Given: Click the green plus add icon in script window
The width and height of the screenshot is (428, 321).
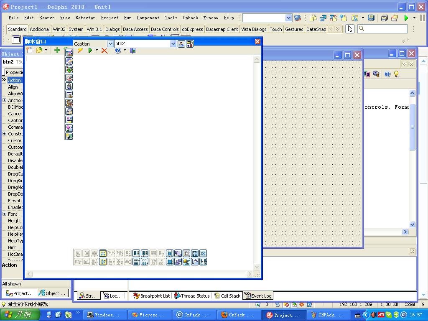Looking at the screenshot, I should [x=57, y=51].
